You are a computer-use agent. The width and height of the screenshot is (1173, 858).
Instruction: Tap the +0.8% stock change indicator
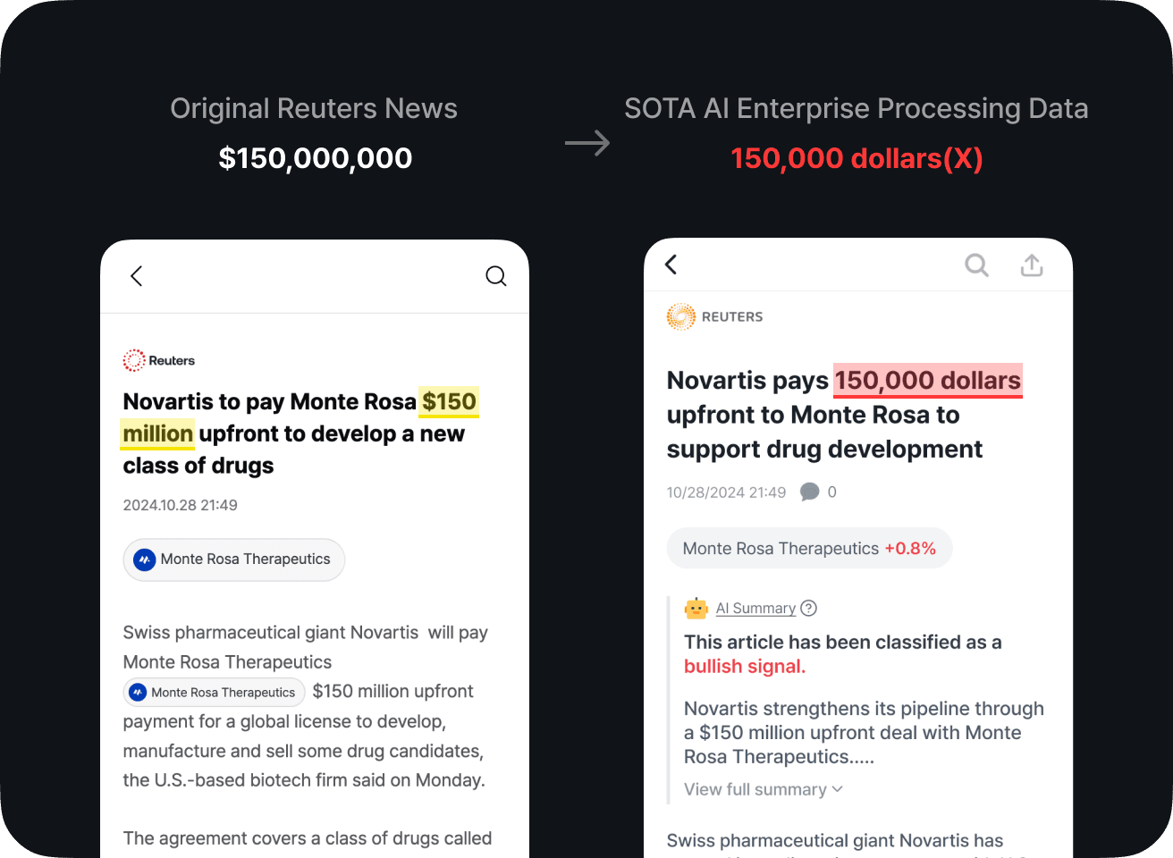[x=910, y=548]
